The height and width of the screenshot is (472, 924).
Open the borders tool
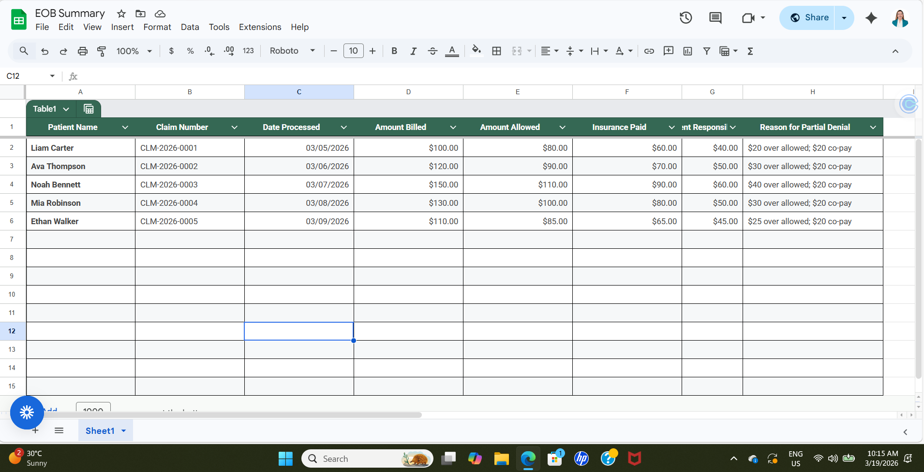(496, 51)
